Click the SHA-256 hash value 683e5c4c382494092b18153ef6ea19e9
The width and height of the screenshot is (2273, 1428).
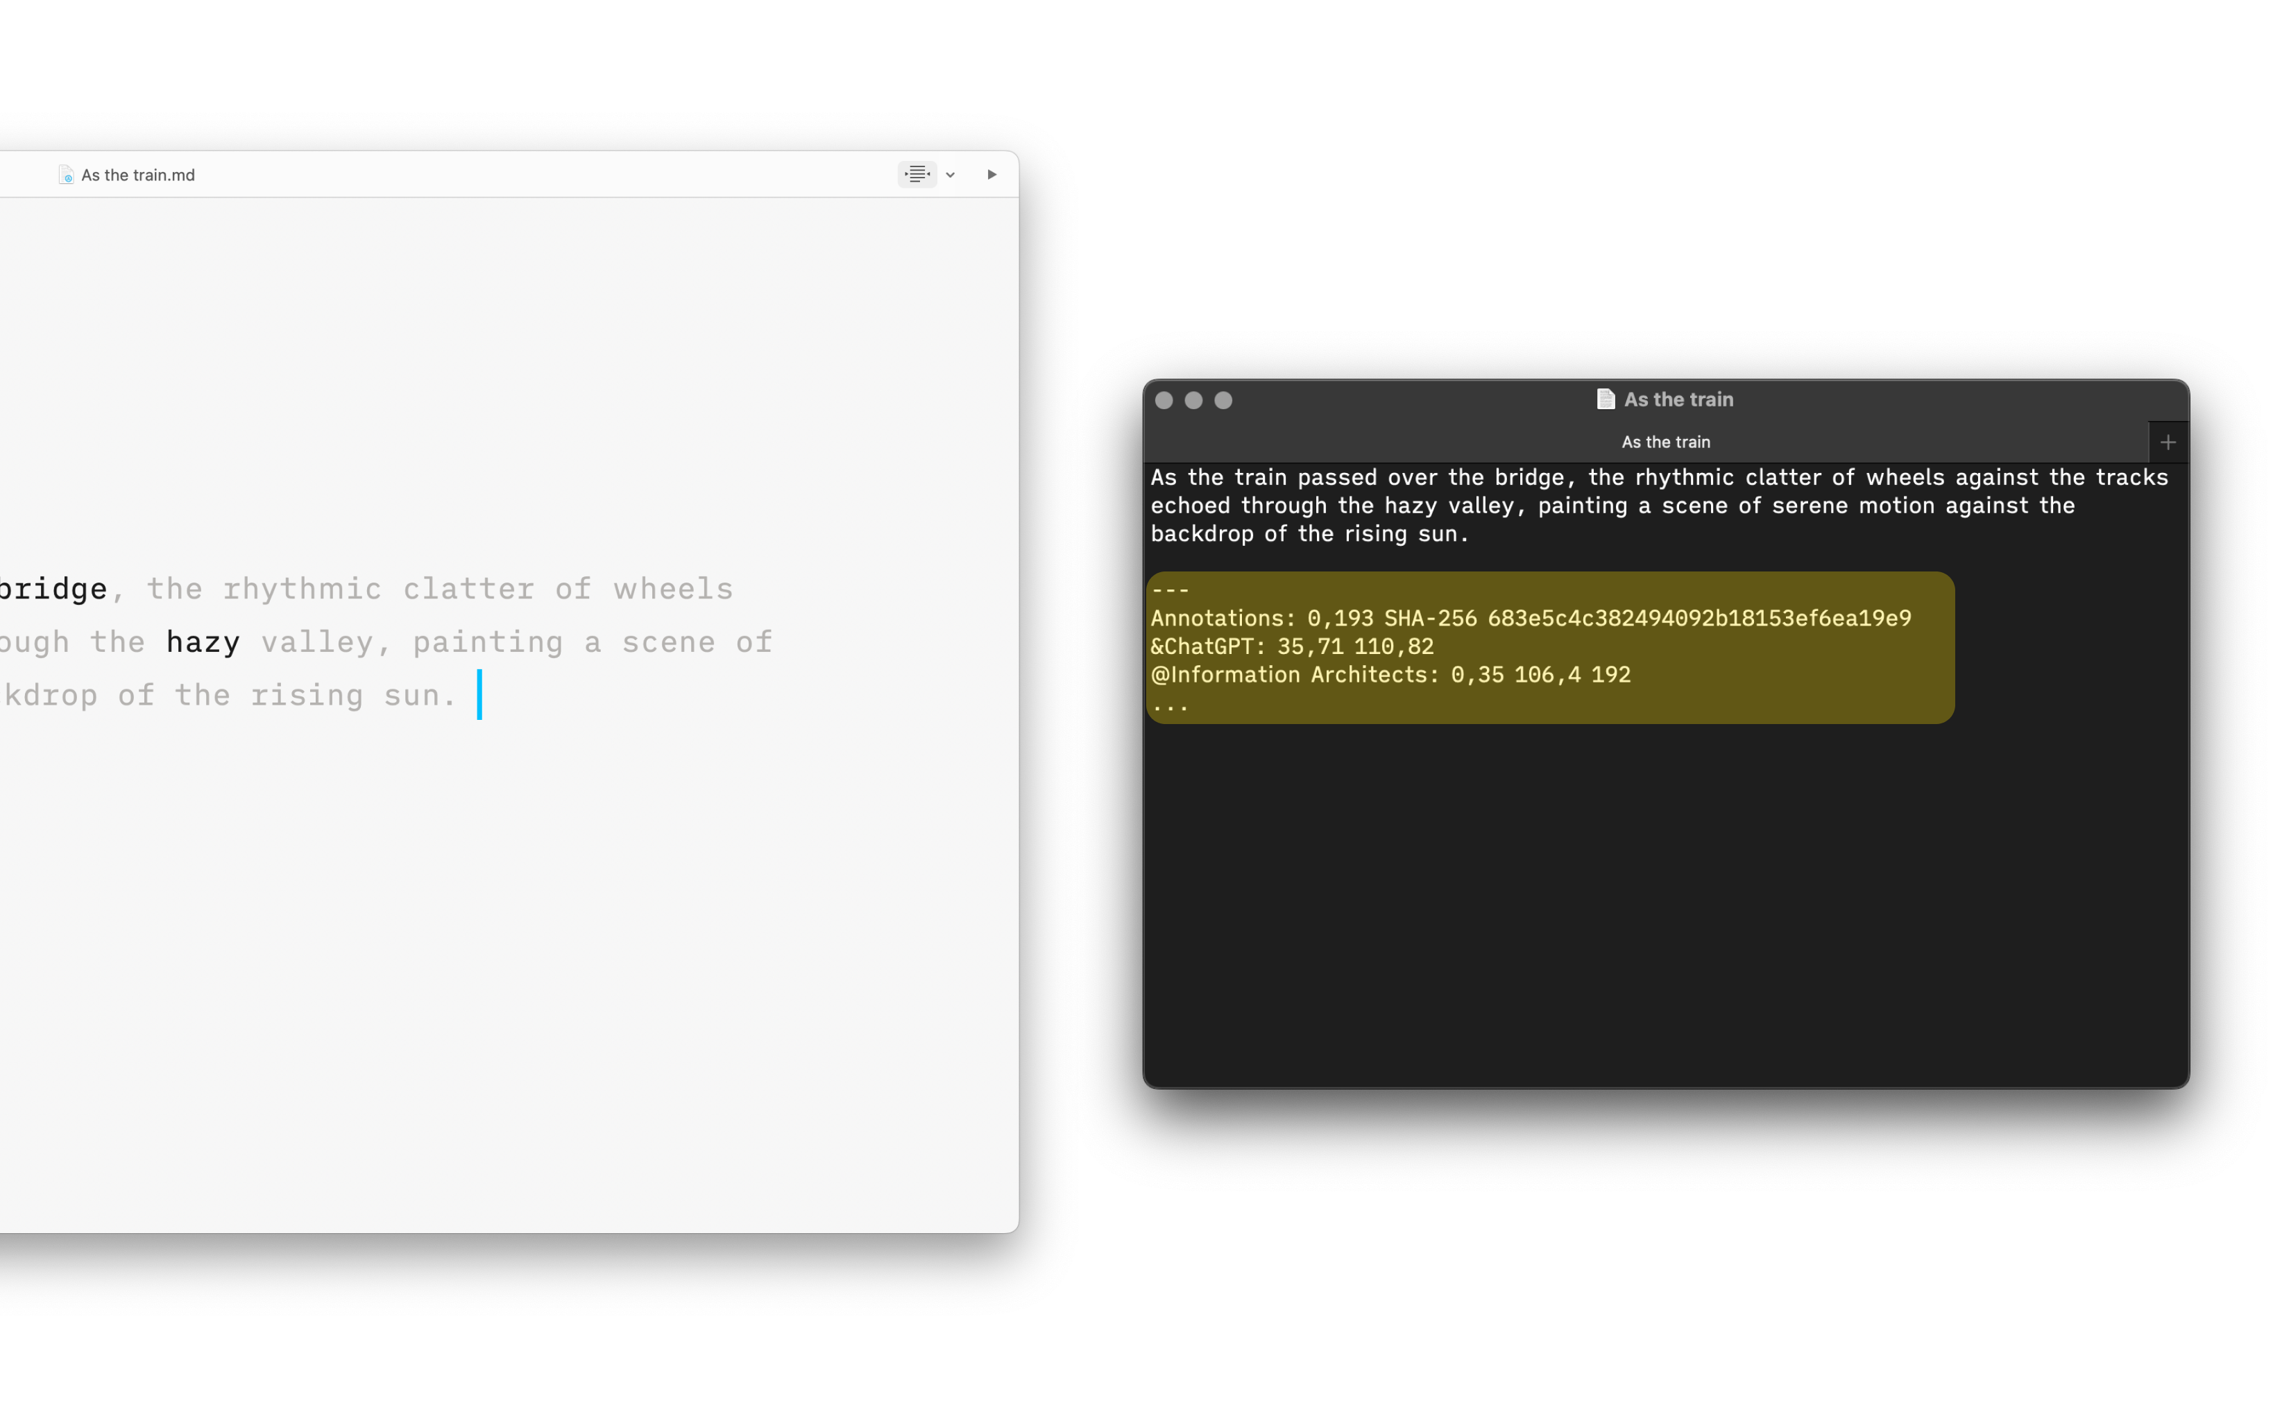tap(1699, 618)
